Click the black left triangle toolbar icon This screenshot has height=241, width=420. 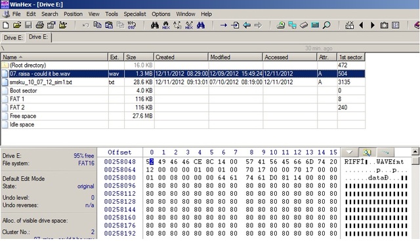pyautogui.click(x=361, y=25)
